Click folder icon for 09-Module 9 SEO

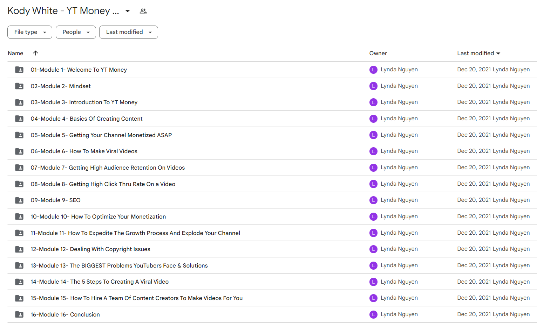point(19,200)
